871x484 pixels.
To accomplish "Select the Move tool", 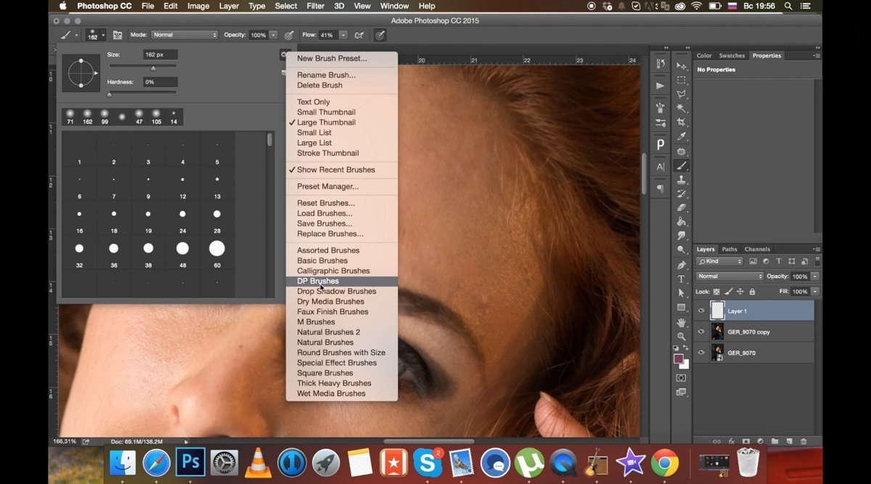I will click(681, 66).
